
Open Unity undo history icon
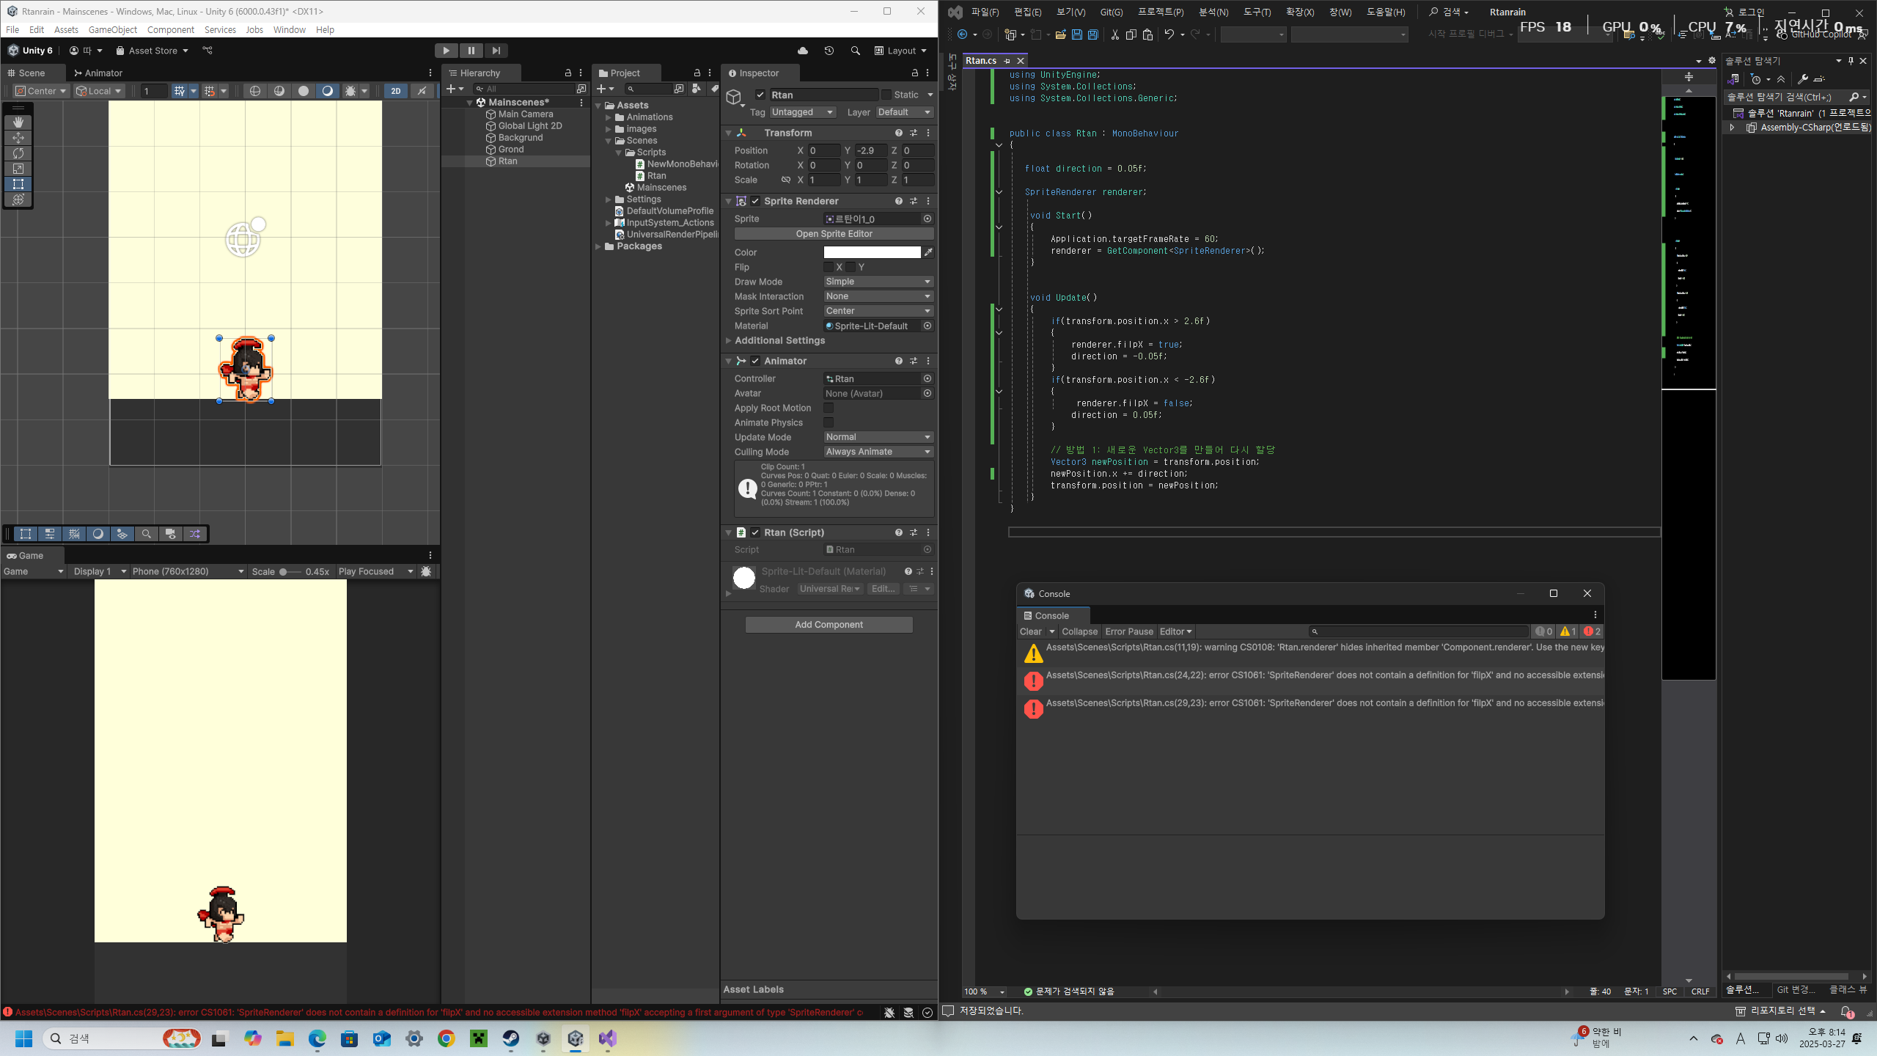[x=829, y=51]
